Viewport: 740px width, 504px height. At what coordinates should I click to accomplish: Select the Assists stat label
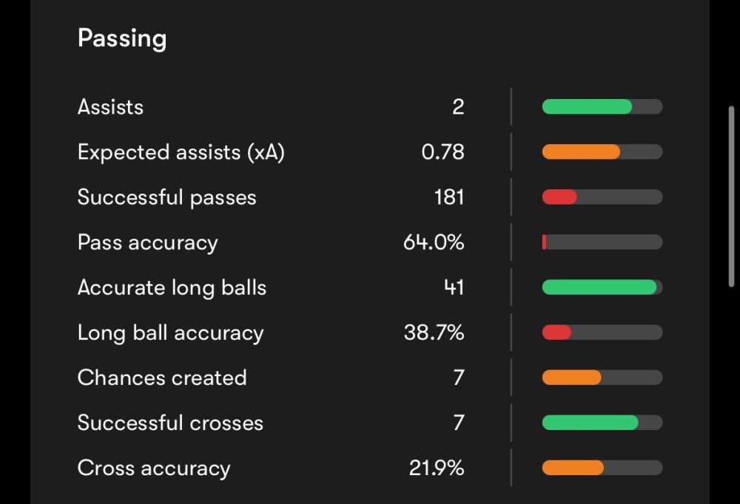click(110, 107)
